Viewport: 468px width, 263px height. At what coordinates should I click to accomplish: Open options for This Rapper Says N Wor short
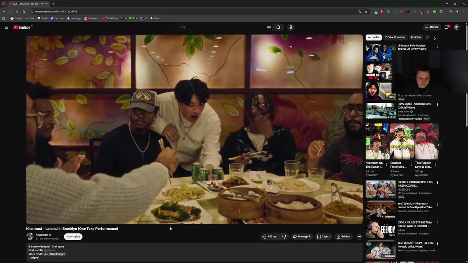pos(436,164)
